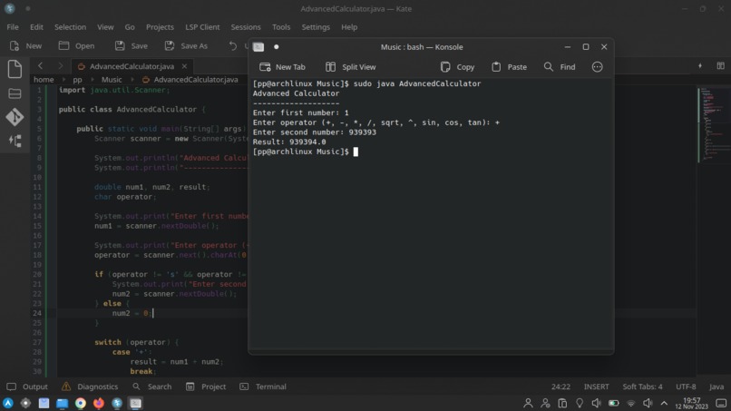The image size is (731, 411).
Task: Open the Symbol outline sidebar icon
Action: point(15,141)
